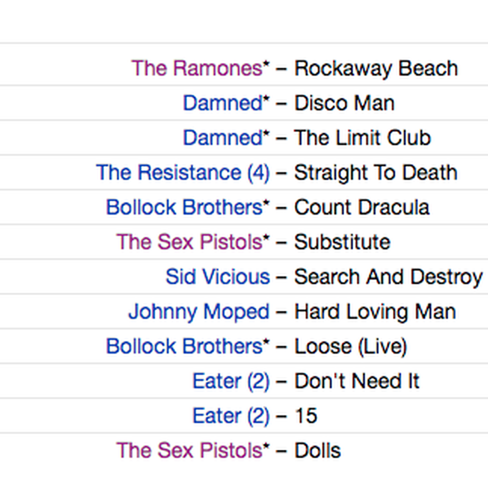This screenshot has height=488, width=488.
Task: Open The Ramones artist link
Action: (x=197, y=68)
